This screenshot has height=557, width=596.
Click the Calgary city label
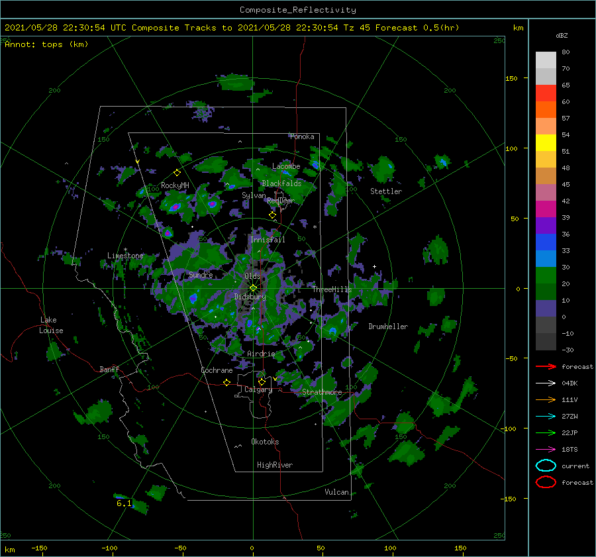point(258,389)
